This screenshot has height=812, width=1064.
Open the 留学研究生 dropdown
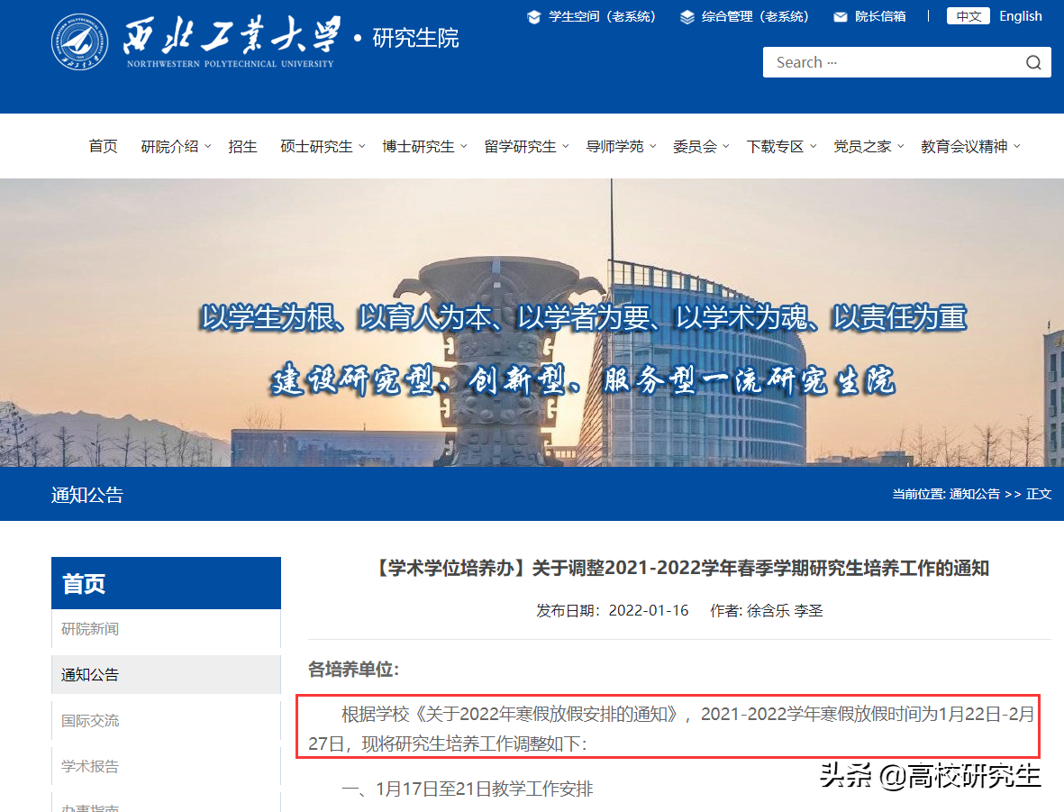520,146
